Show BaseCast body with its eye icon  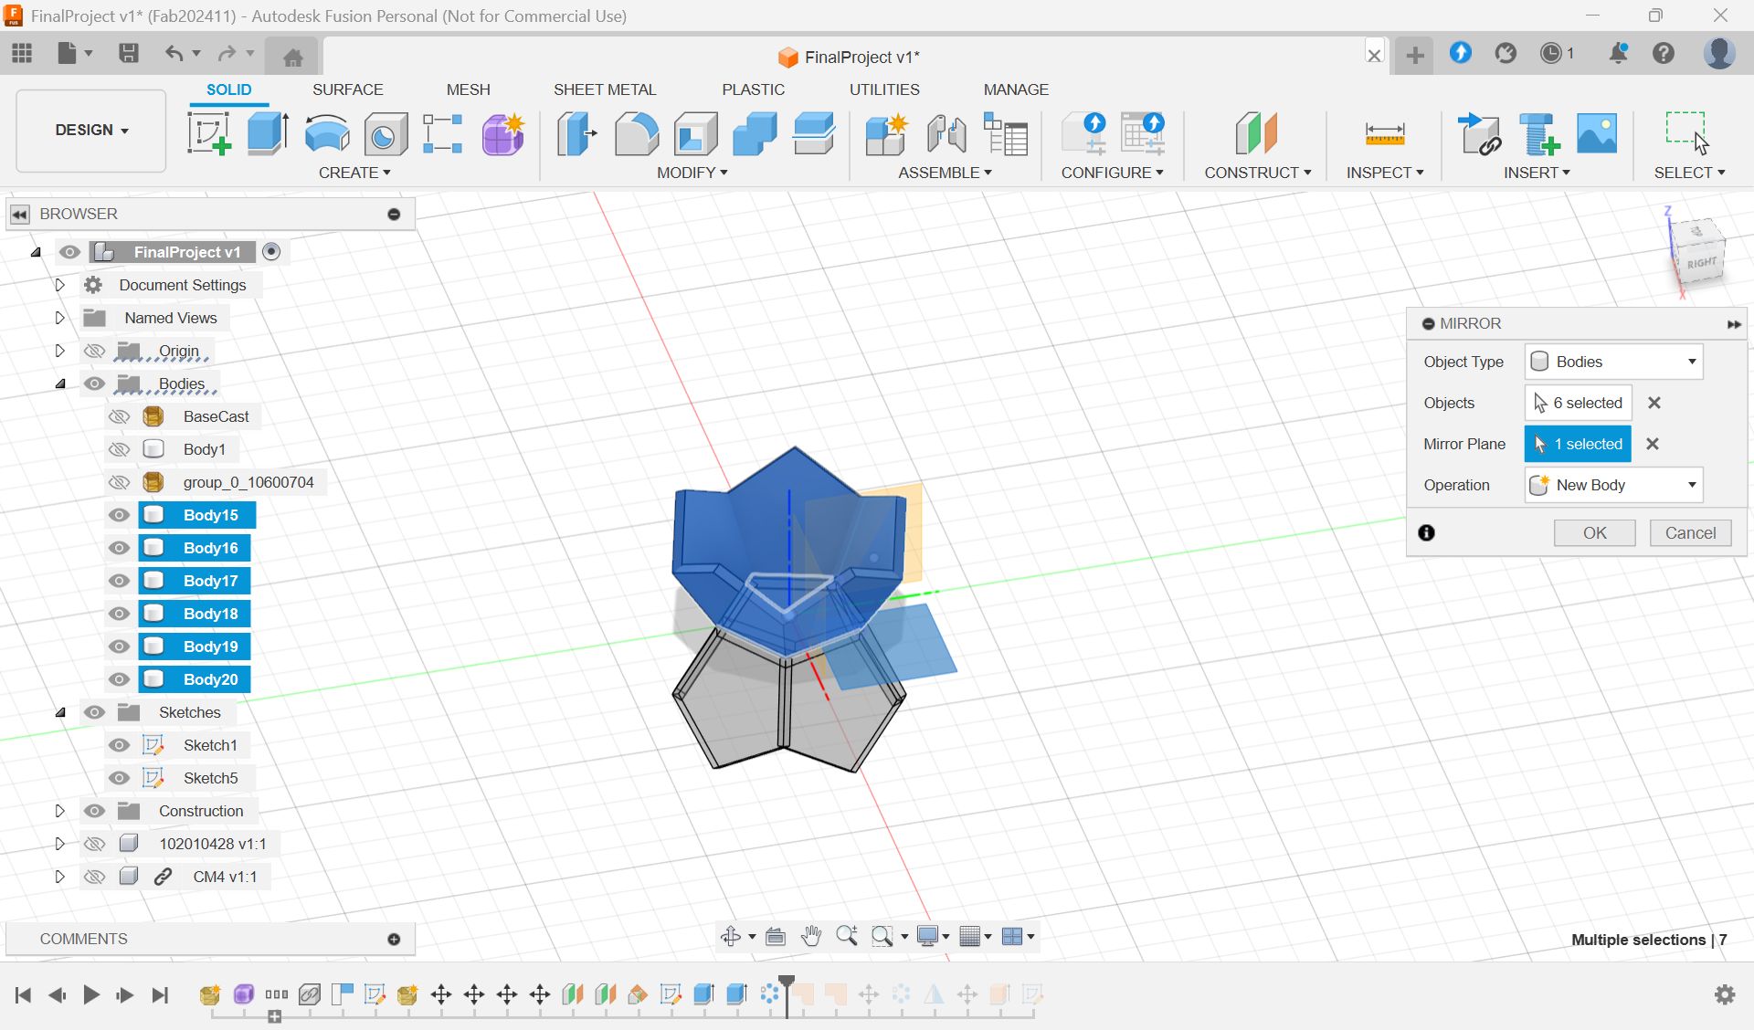(x=119, y=416)
